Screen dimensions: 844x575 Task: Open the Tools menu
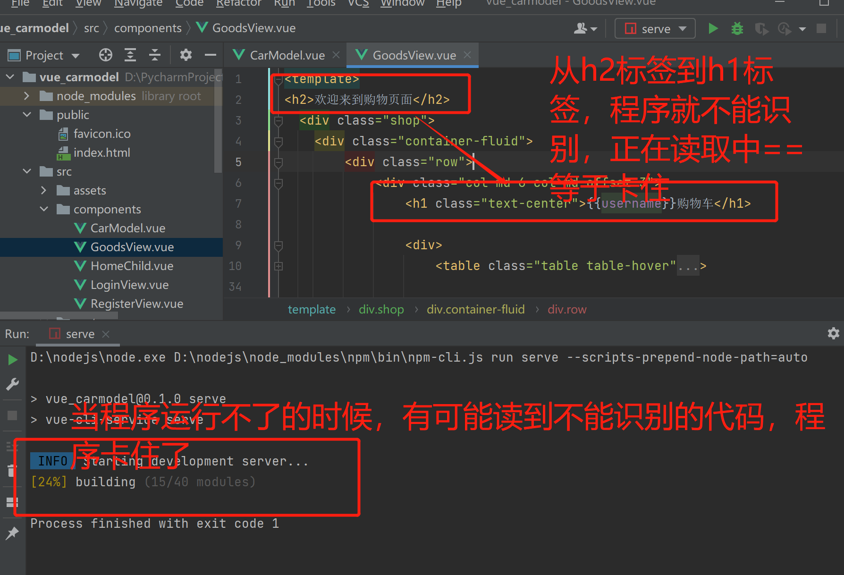321,3
